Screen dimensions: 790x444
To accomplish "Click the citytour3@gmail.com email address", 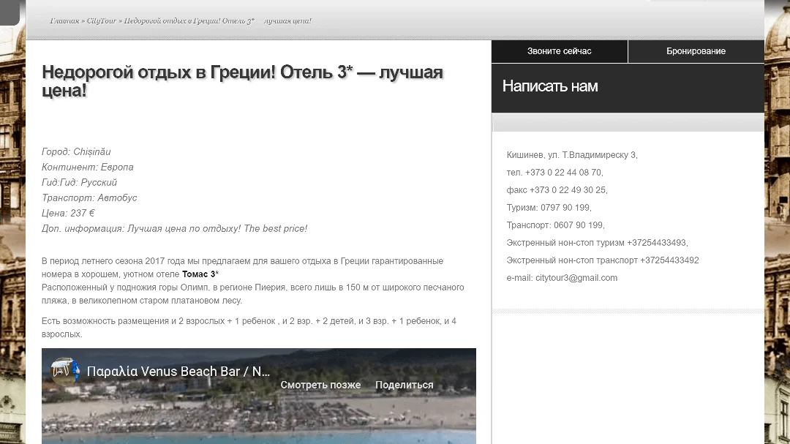I will click(x=576, y=278).
